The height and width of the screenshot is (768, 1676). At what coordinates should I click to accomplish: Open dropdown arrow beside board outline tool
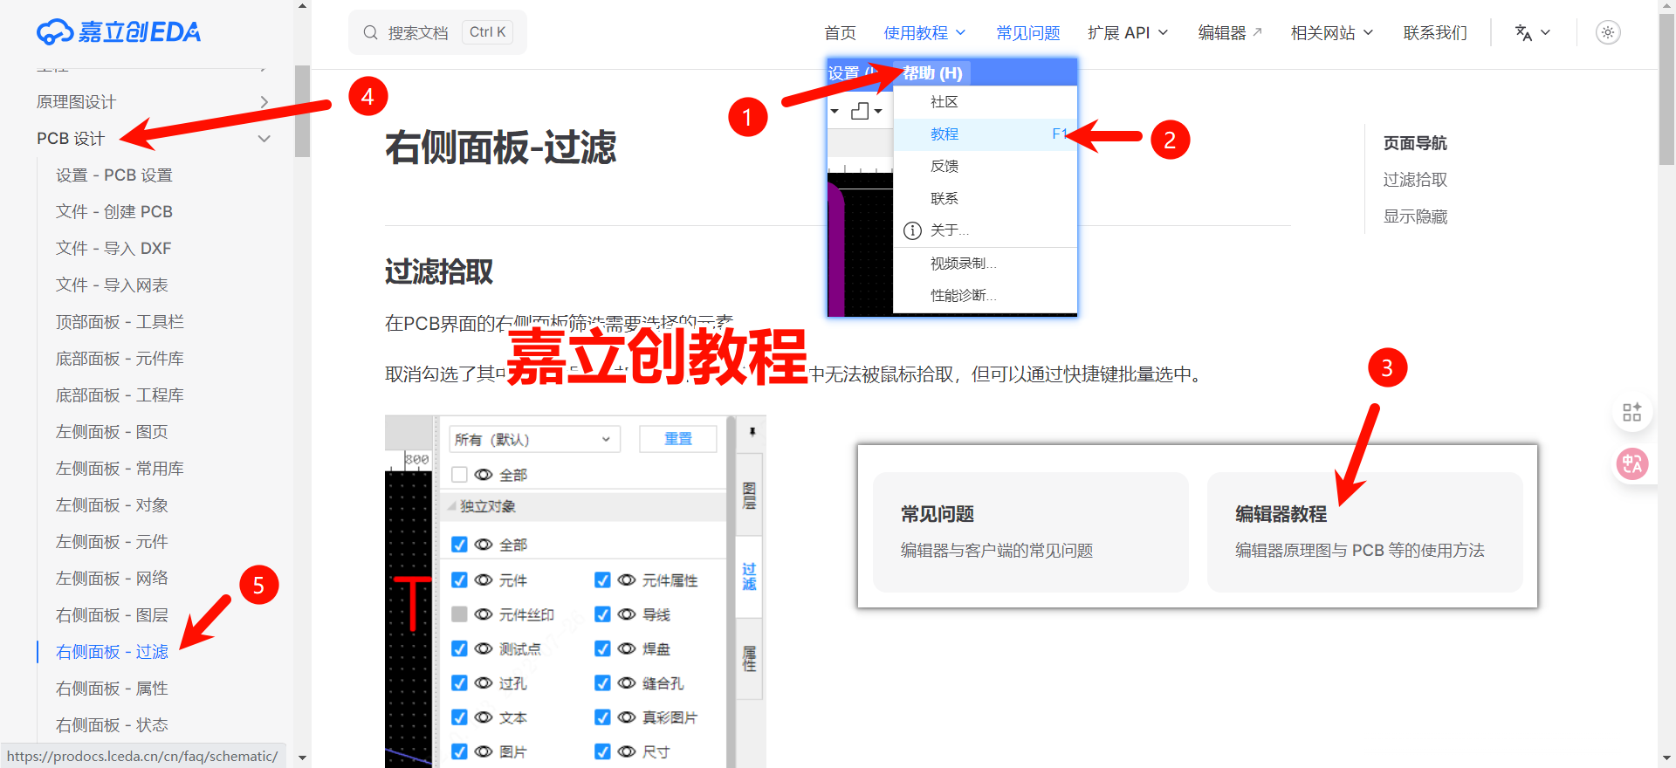click(878, 111)
